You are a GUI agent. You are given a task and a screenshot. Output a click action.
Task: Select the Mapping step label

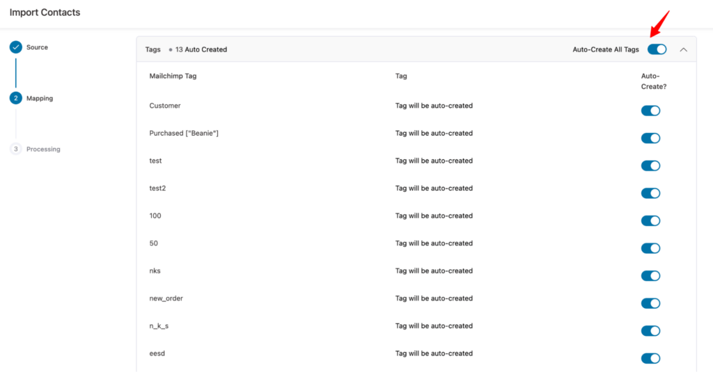(40, 98)
